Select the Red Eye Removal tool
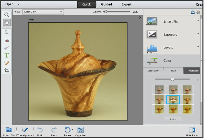Screen dimensions: 204x138 coord(6,40)
